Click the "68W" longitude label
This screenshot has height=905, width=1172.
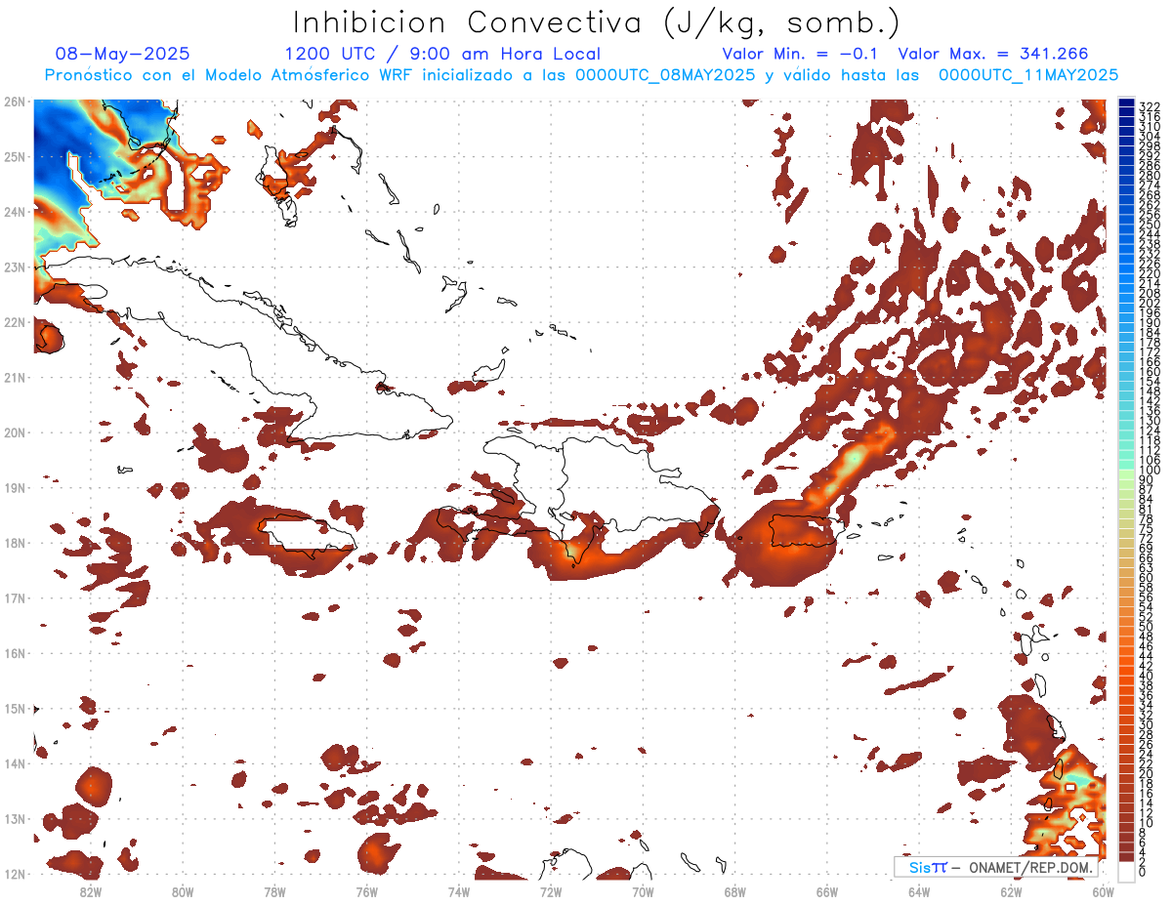(735, 890)
